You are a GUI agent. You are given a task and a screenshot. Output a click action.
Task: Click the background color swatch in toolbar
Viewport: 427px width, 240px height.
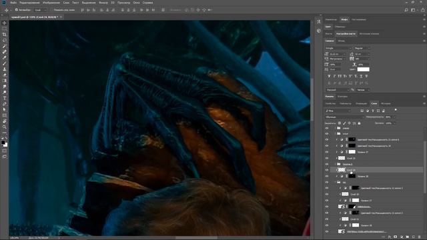point(6,145)
